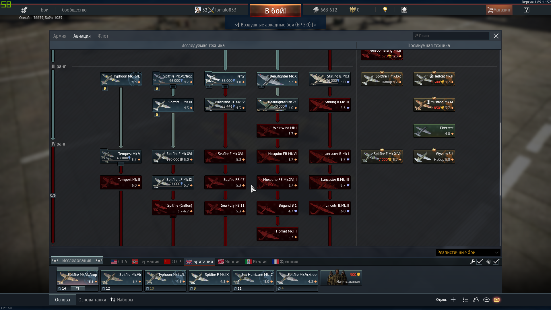The image size is (551, 310).
Task: Click the IV ранг progress bar showing 0/6
Action: tap(53, 195)
